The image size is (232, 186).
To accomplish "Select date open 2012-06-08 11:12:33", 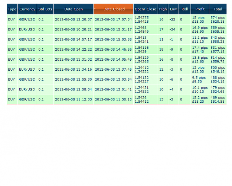I will pyautogui.click(x=73, y=99).
